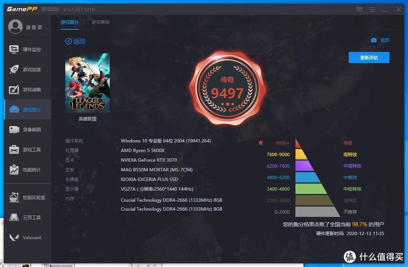This screenshot has width=408, height=267.
Task: Click the League of Legends cover thumbnail
Action: coord(87,83)
